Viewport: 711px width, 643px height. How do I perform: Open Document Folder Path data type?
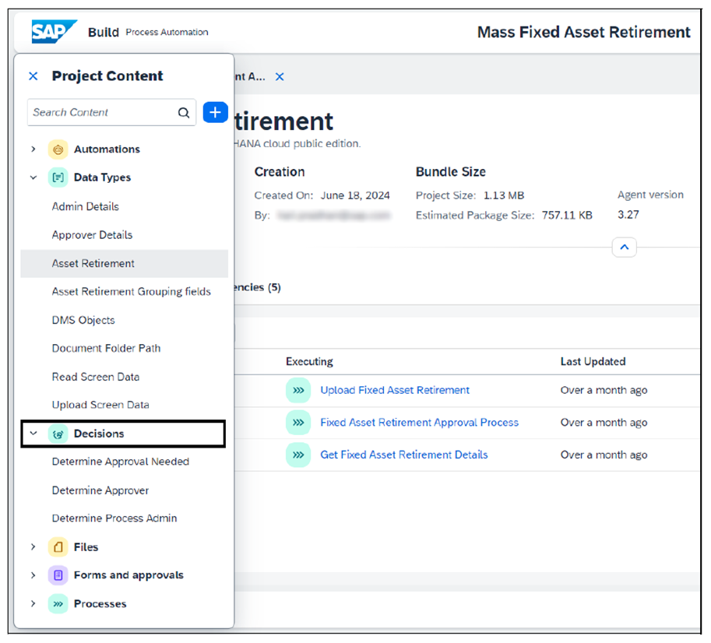coord(106,348)
